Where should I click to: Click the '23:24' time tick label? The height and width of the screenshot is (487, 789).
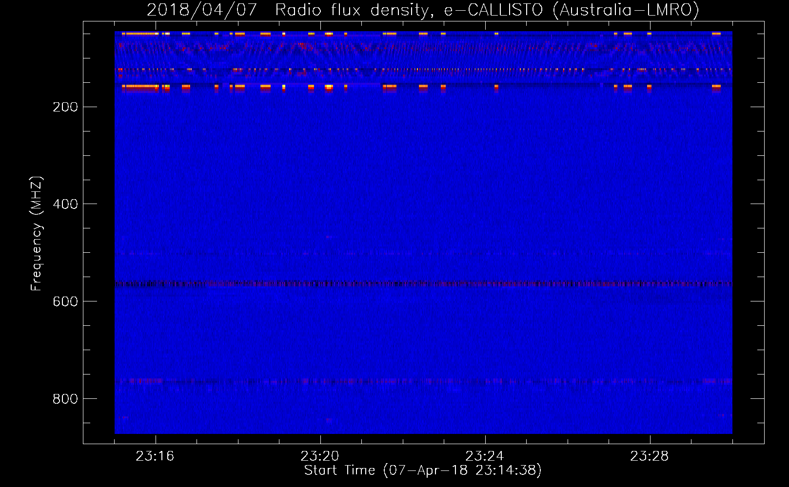[x=485, y=456]
